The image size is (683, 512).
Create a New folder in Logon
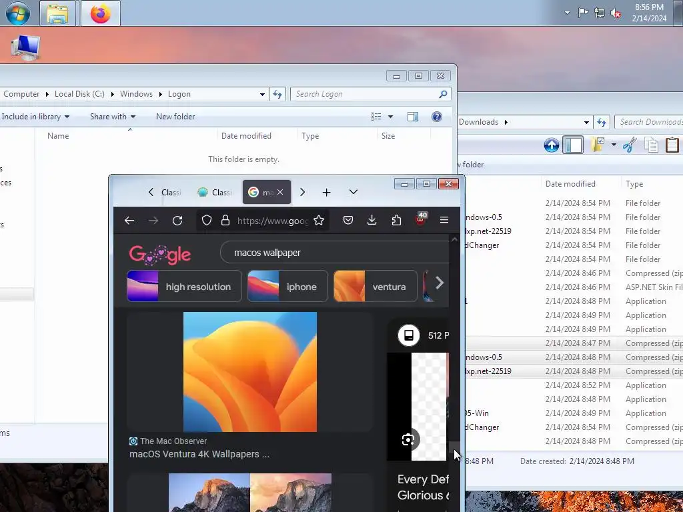coord(175,117)
